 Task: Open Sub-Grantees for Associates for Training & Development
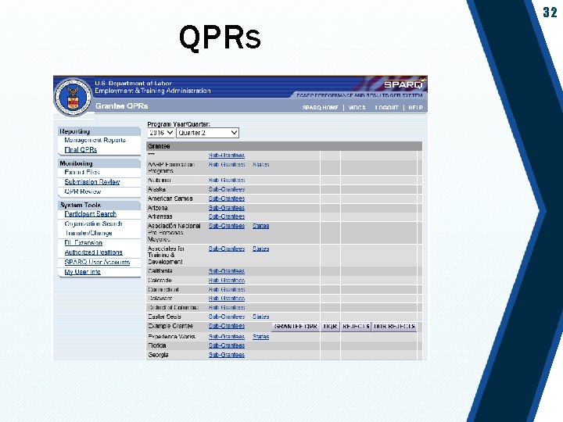[x=227, y=249]
